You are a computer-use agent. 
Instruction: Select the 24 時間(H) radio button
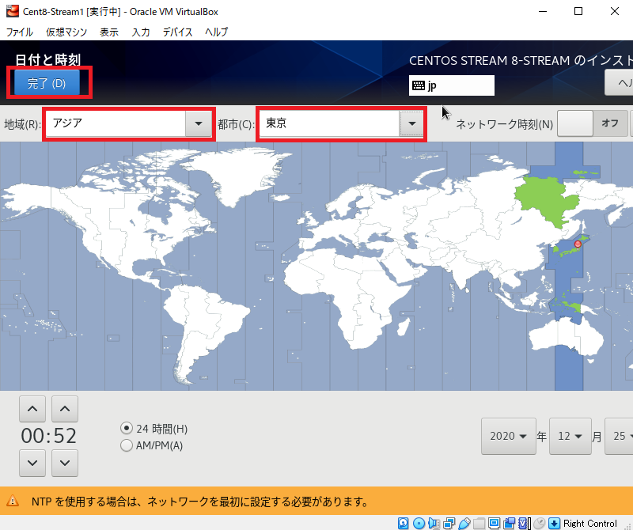tap(127, 428)
